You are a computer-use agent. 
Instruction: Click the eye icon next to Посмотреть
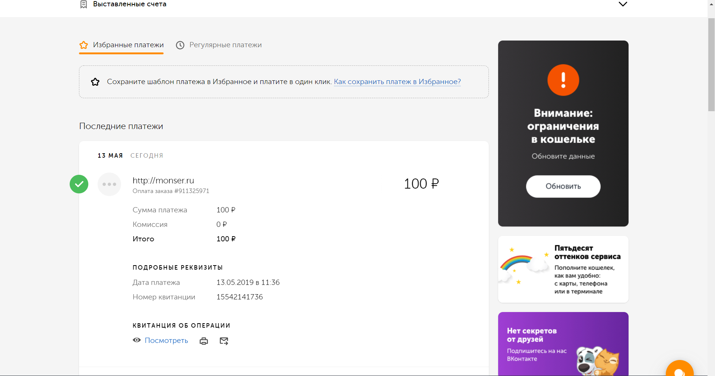(x=137, y=340)
